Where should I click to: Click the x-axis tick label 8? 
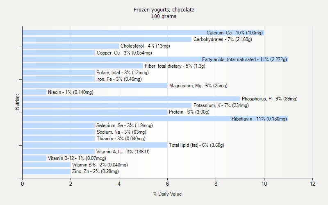click(216, 184)
